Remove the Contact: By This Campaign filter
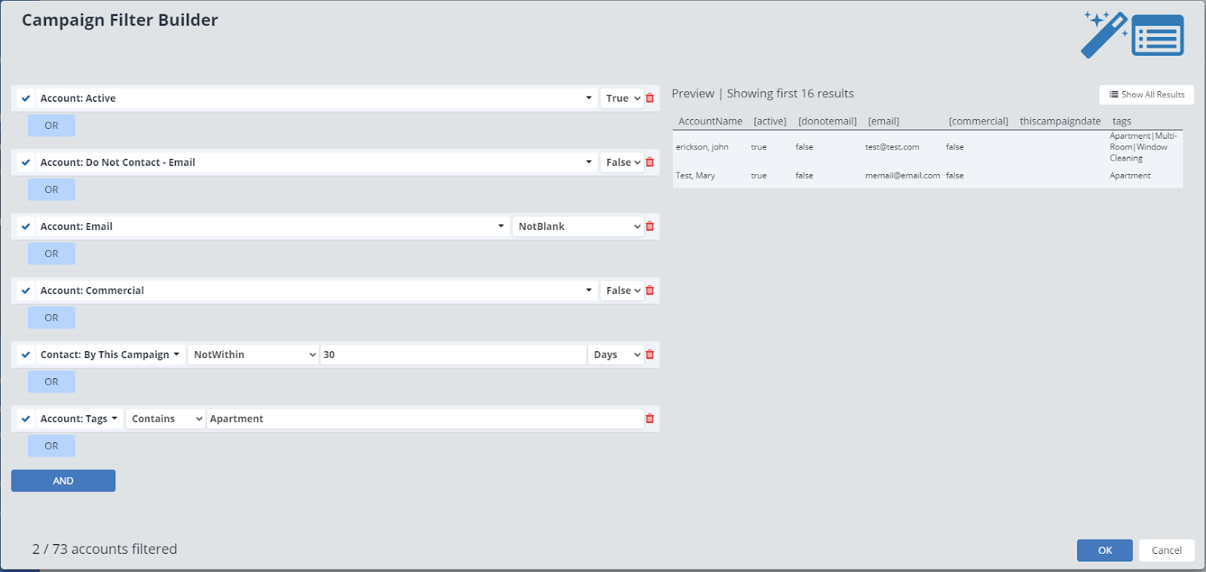The height and width of the screenshot is (572, 1206). 650,354
